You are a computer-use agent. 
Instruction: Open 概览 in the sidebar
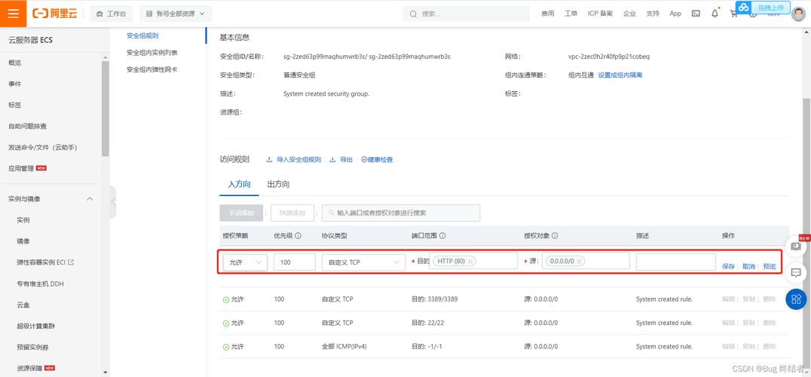(15, 63)
